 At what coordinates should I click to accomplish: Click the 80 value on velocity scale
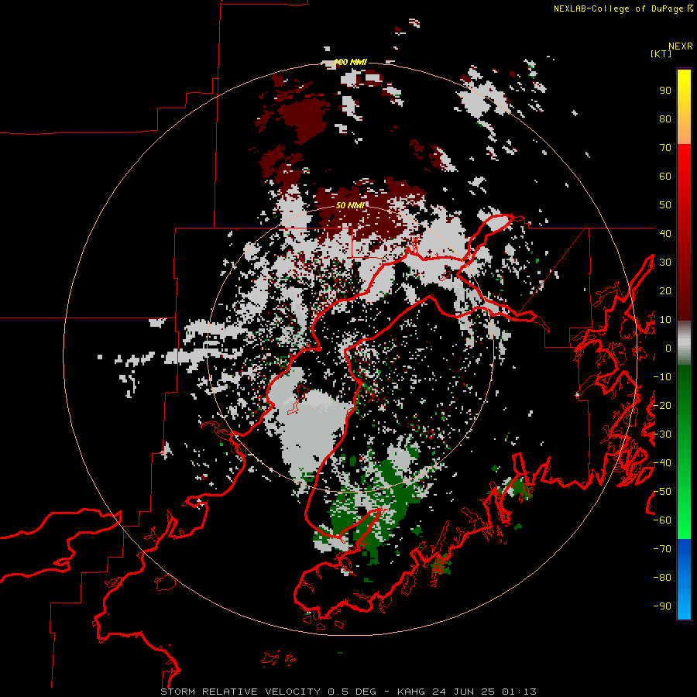point(665,119)
